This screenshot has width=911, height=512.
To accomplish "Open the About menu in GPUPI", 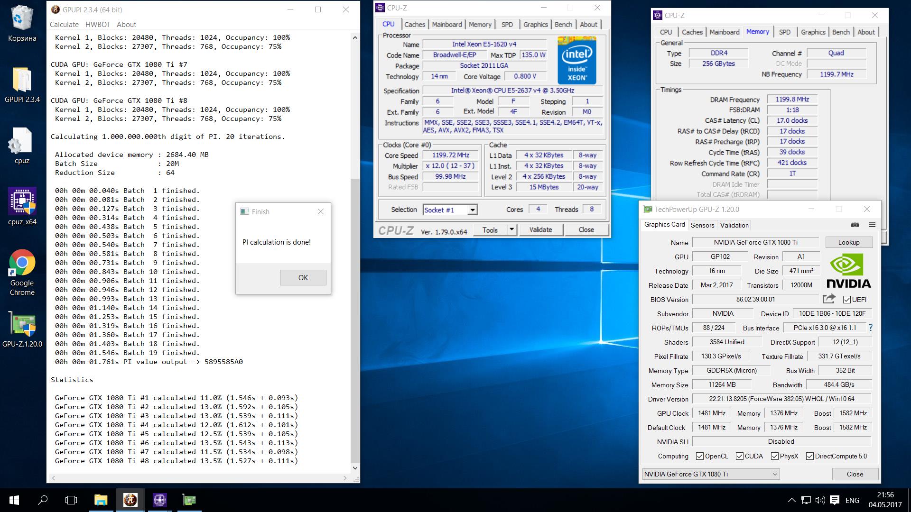I will [126, 25].
